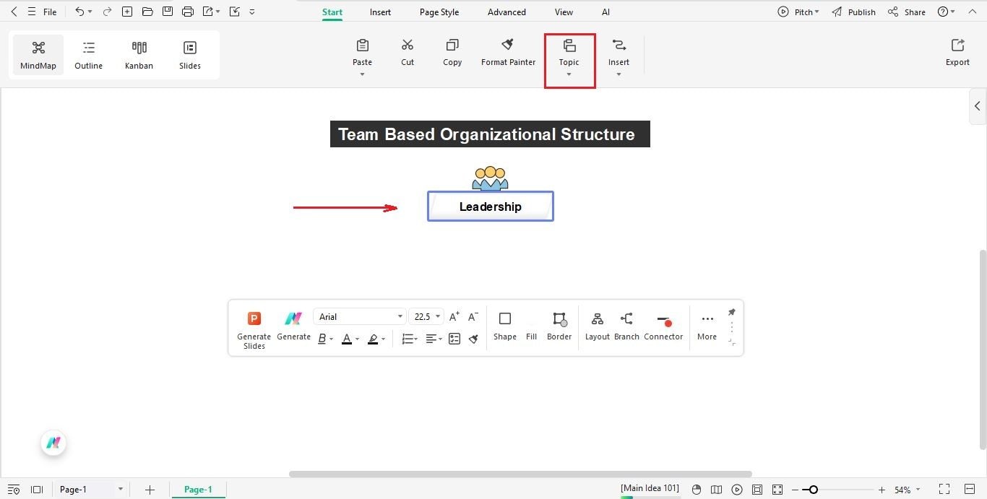Viewport: 987px width, 499px height.
Task: Select the Team Based Organizational Structure title
Action: pyautogui.click(x=490, y=134)
